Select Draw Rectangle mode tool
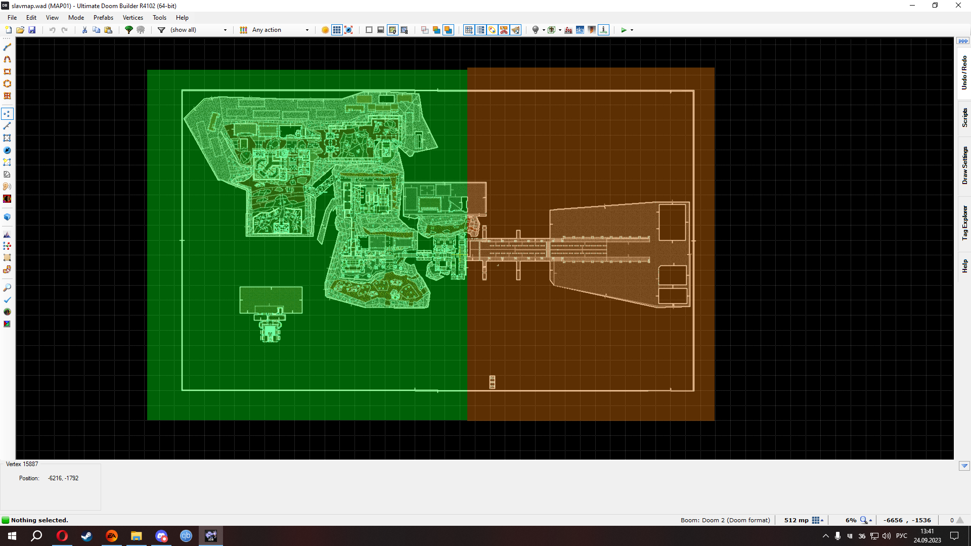971x546 pixels. click(7, 72)
